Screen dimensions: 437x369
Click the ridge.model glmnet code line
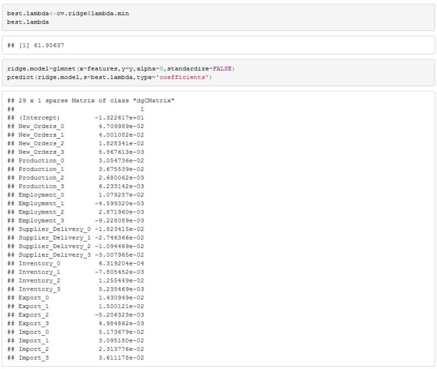tap(120, 68)
